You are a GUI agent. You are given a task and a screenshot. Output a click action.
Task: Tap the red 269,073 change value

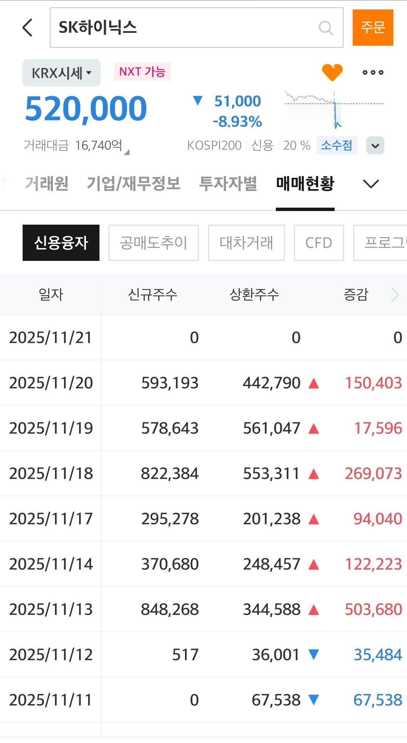coord(373,473)
